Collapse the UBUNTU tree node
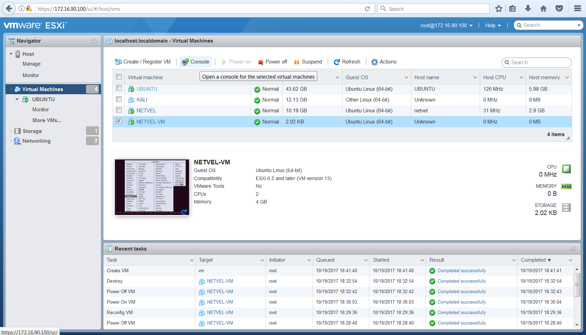This screenshot has width=586, height=335. click(x=17, y=99)
